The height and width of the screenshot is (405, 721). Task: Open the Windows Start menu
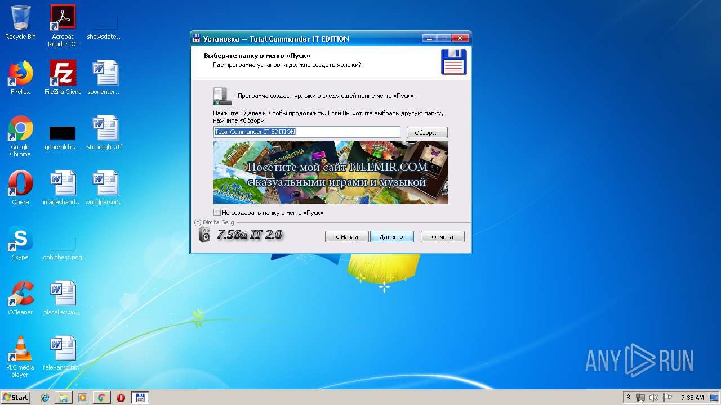15,397
